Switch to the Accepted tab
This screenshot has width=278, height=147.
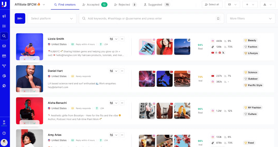pos(95,5)
